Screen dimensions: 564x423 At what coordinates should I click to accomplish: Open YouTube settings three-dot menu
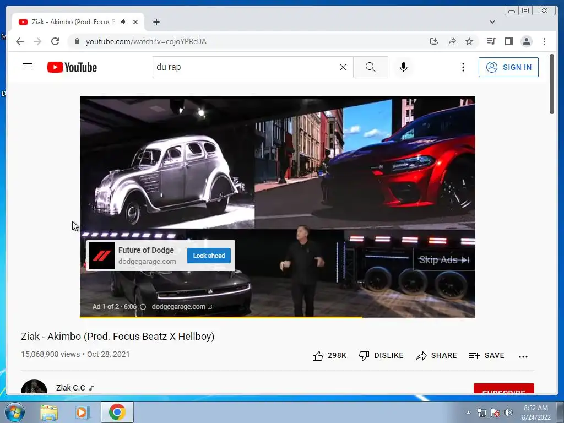[x=463, y=67]
